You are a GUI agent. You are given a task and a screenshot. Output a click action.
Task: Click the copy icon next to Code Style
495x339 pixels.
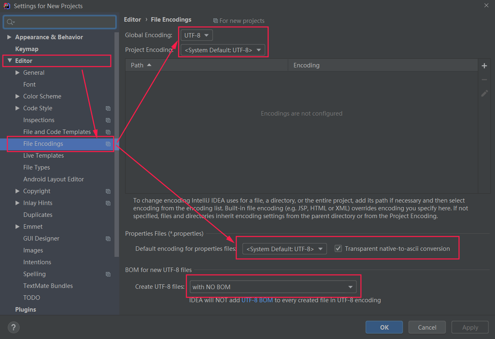tap(108, 108)
